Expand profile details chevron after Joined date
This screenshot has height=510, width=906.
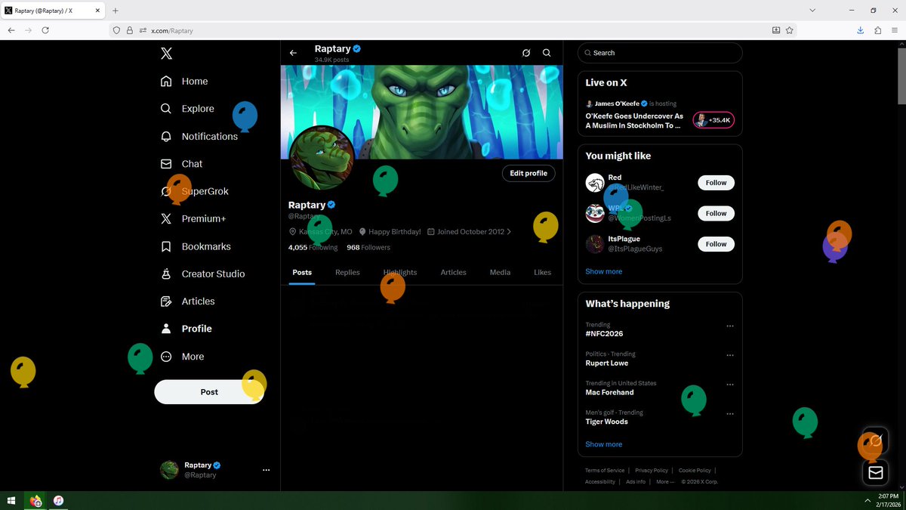(509, 232)
